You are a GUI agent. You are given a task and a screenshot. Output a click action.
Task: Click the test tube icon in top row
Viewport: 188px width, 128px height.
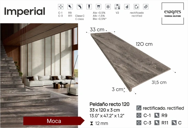[89, 7]
